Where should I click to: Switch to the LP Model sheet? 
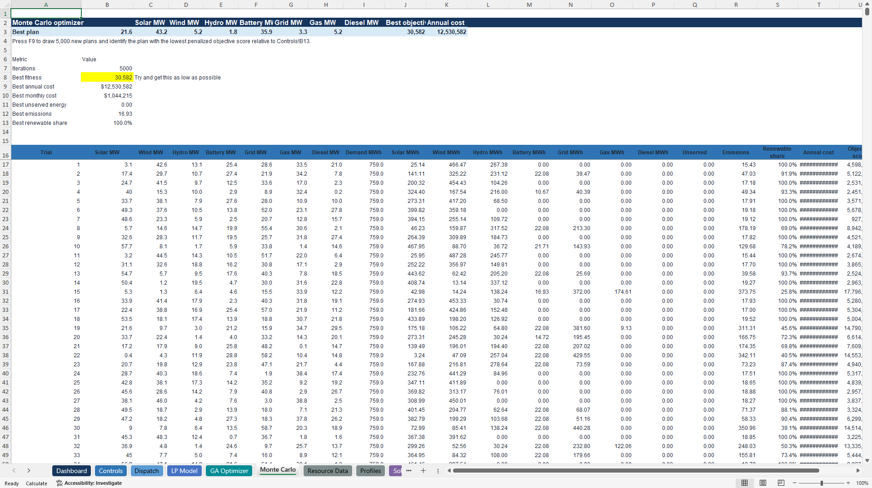tap(184, 471)
